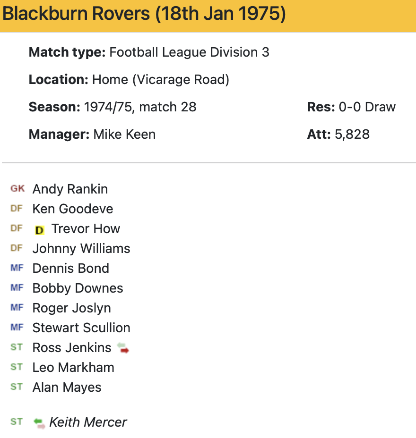Click the GK position icon next to Andy Rankin

pyautogui.click(x=17, y=189)
